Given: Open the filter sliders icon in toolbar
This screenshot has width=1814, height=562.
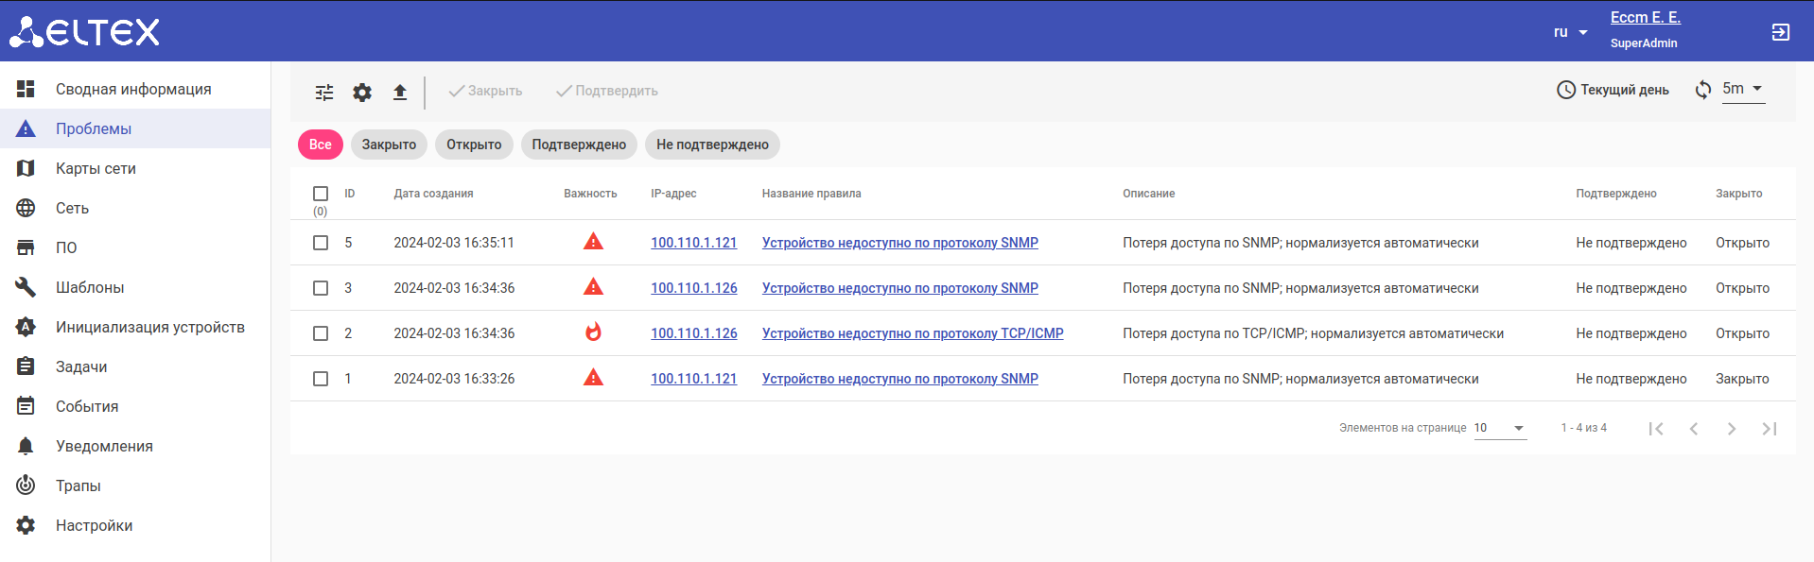Looking at the screenshot, I should point(324,92).
